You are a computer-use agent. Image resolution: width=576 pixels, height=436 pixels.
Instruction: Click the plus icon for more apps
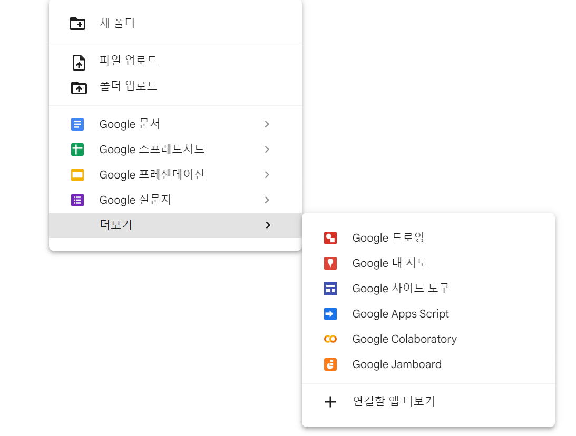[330, 401]
